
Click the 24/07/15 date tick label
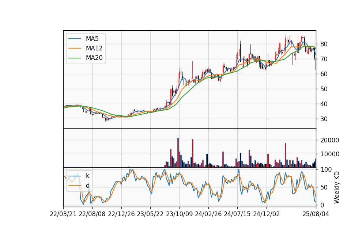[x=237, y=214]
